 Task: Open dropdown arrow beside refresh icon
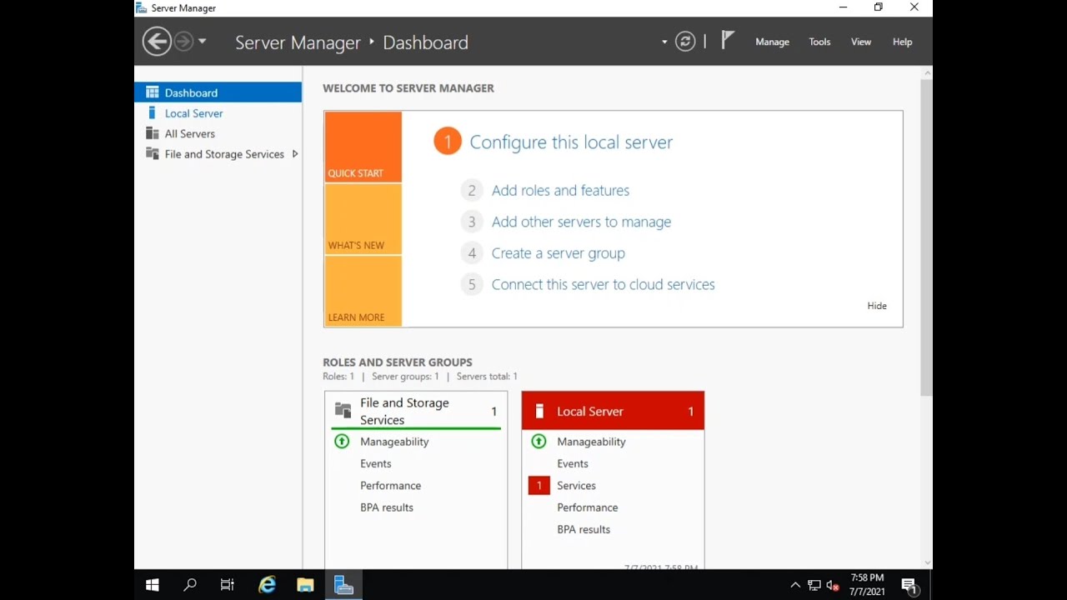664,42
